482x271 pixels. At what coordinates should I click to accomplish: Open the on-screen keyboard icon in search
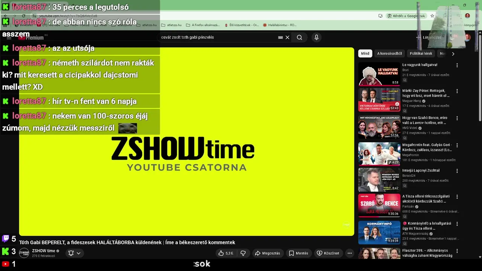(281, 37)
